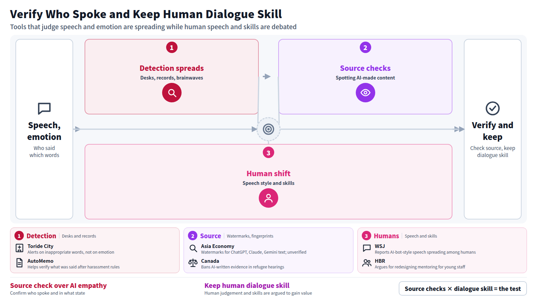Click 'Who said which words' caption
The image size is (537, 302).
click(x=44, y=152)
